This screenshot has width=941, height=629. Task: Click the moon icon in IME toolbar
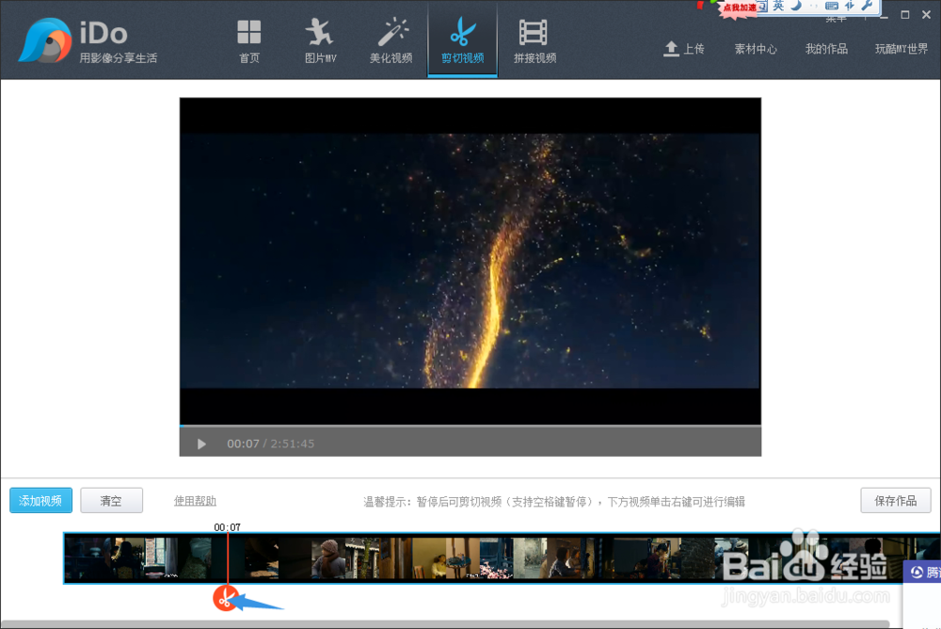(x=796, y=6)
